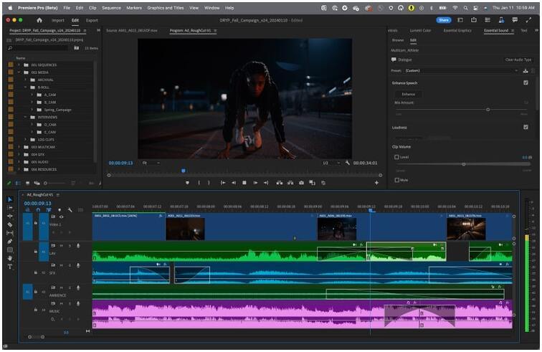
Task: Step back one frame in Program monitor
Action: click(234, 183)
